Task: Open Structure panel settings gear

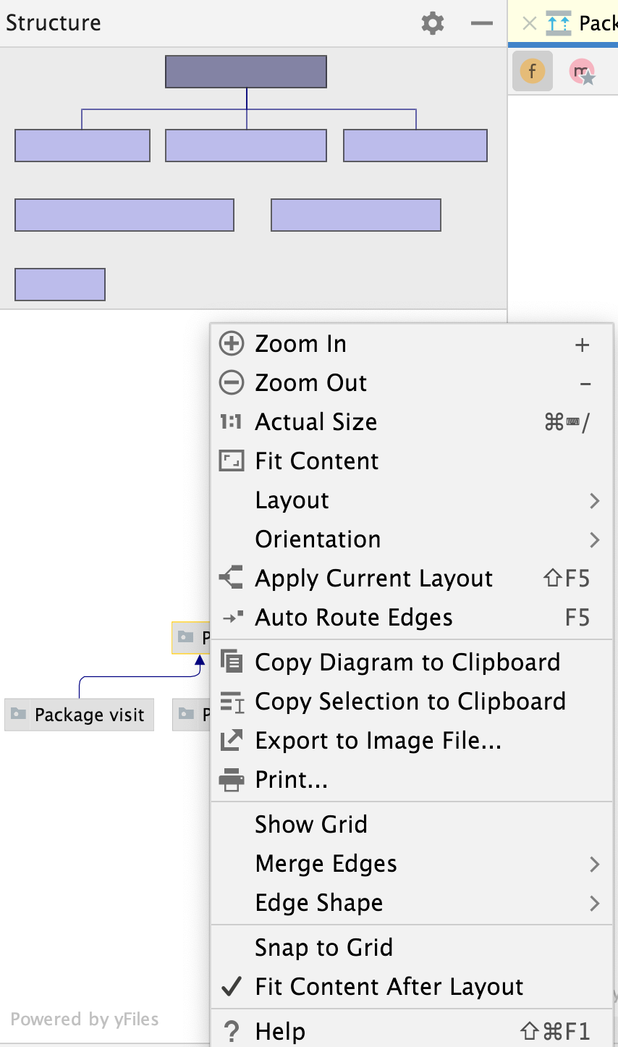Action: click(x=432, y=23)
